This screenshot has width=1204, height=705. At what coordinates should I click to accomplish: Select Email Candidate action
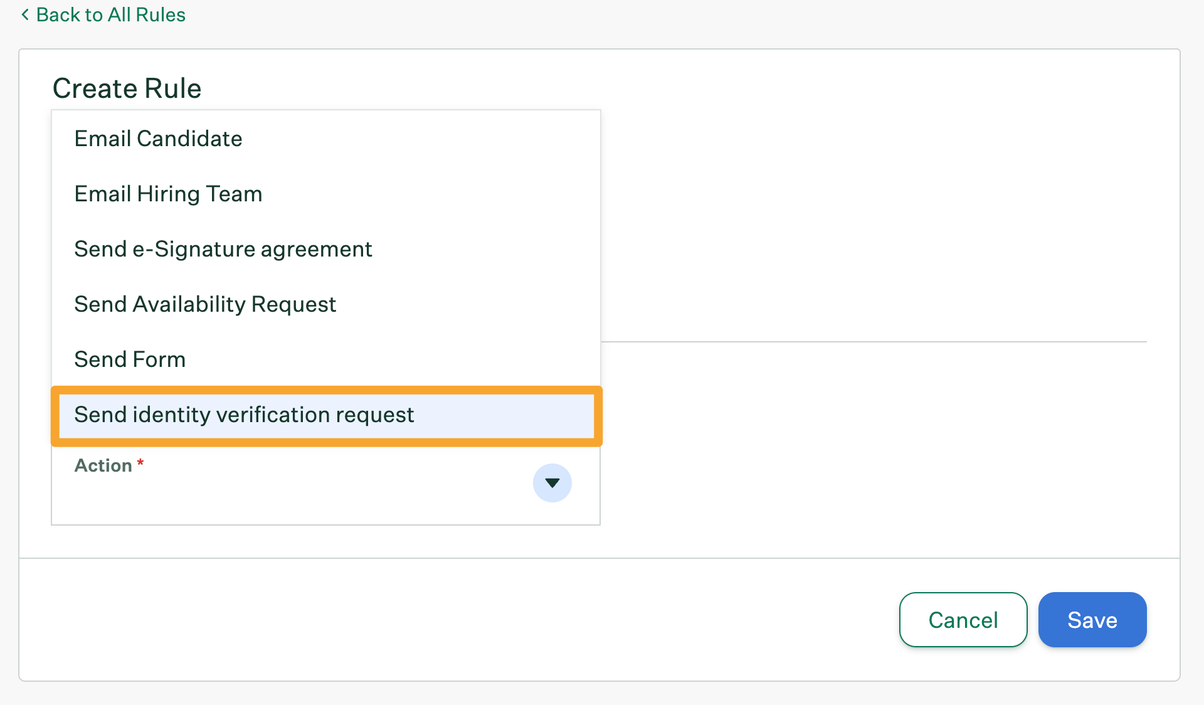[x=158, y=139]
